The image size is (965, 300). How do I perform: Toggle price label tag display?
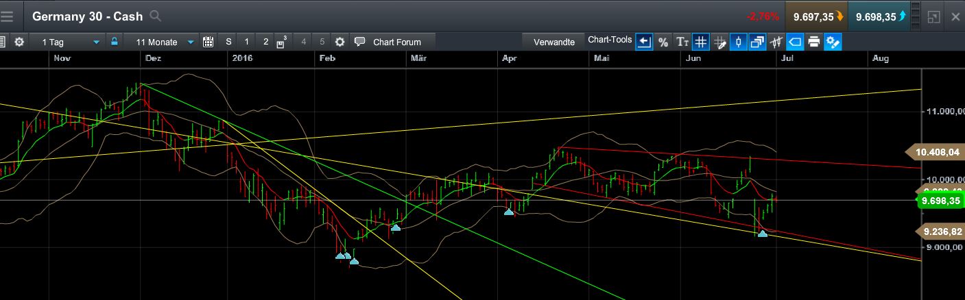pos(795,42)
